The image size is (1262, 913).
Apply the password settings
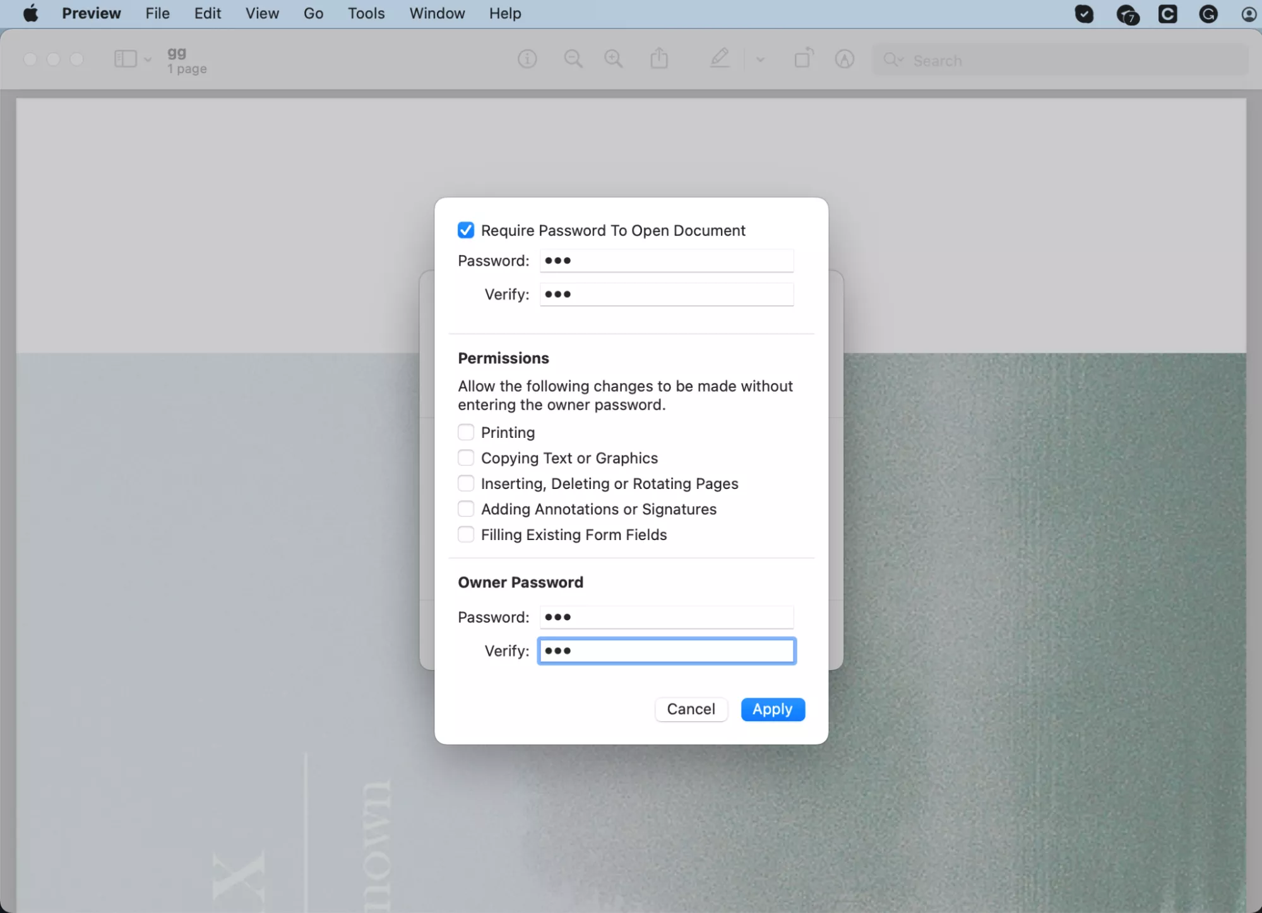click(772, 709)
